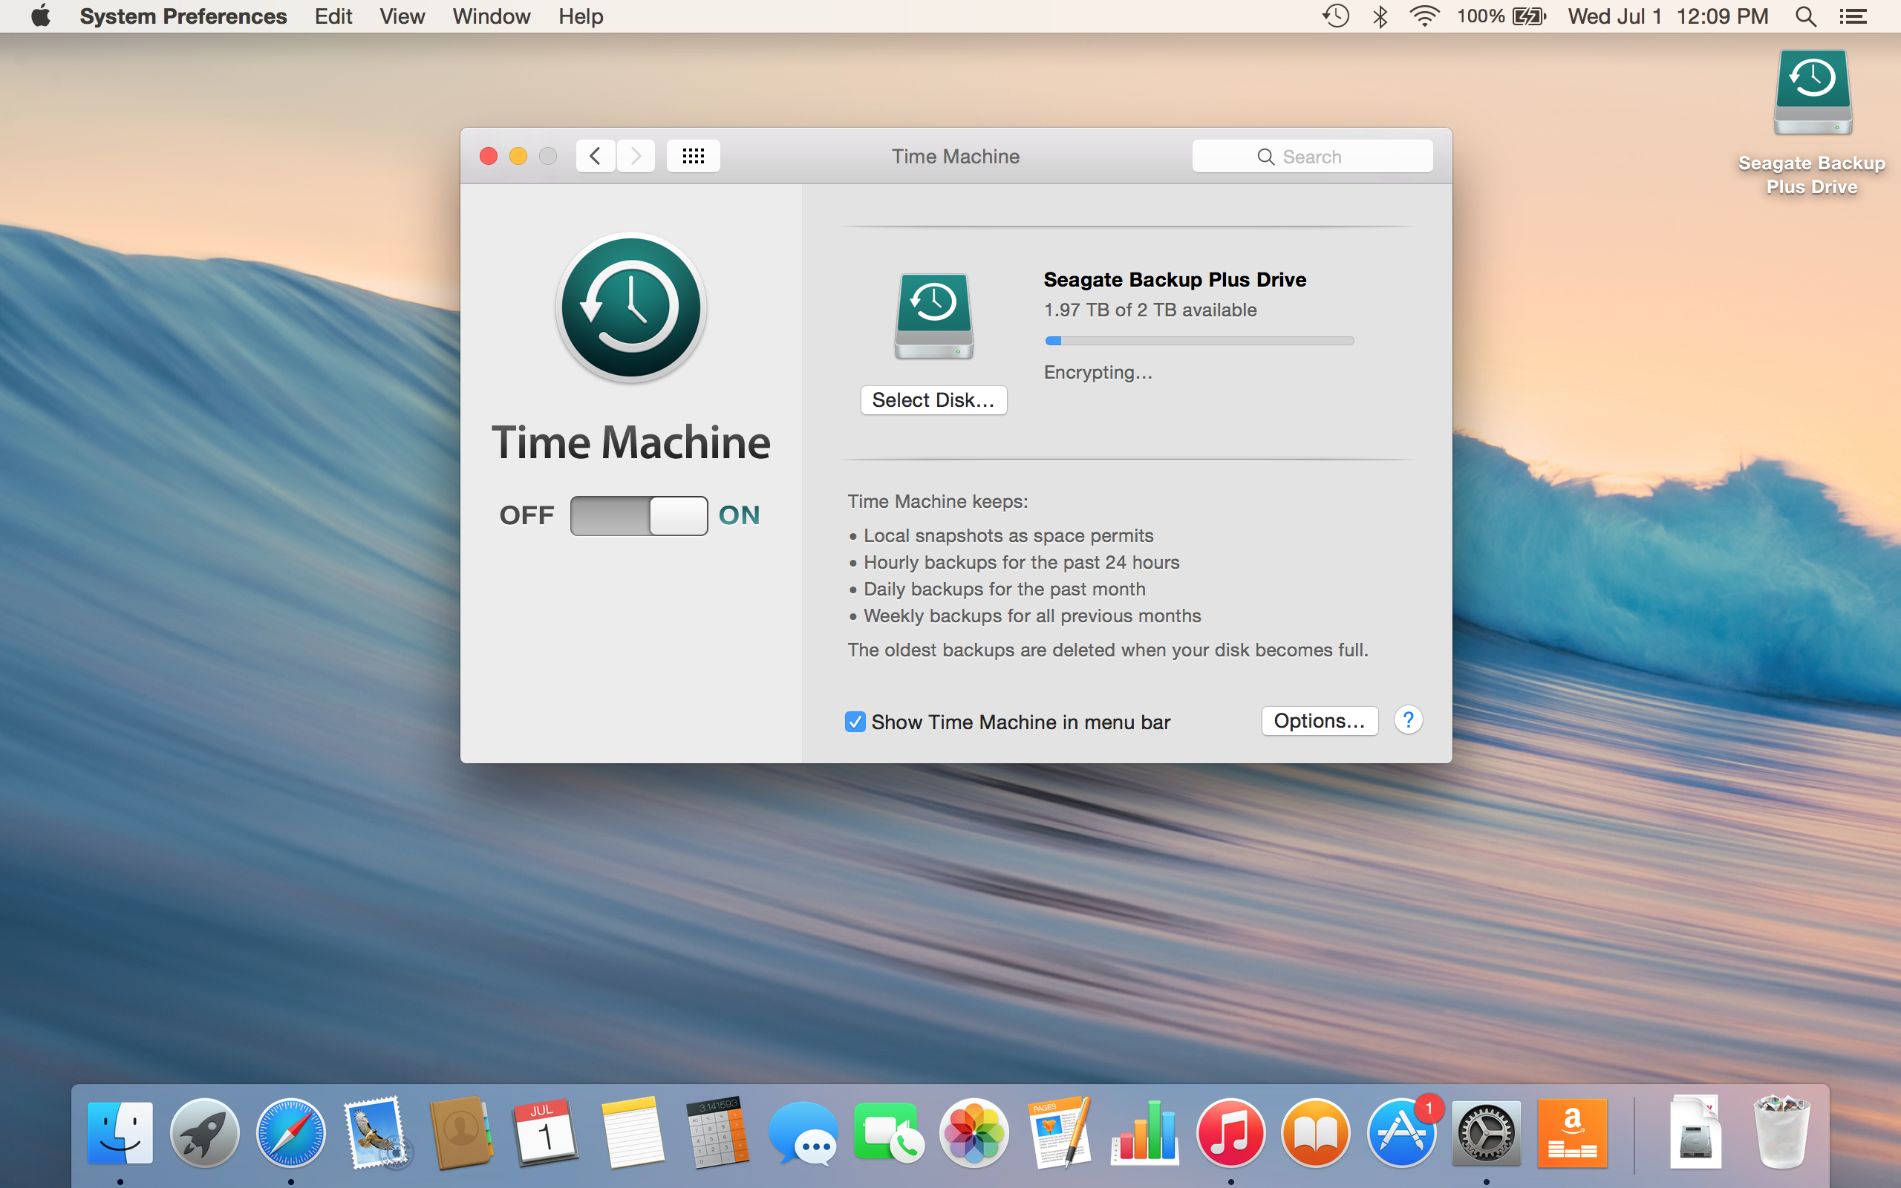Click "Time Machine keeps:" heading
Image resolution: width=1901 pixels, height=1188 pixels.
tap(937, 501)
